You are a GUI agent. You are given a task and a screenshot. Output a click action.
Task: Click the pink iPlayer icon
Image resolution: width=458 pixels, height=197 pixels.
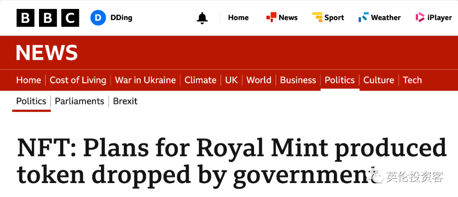[x=420, y=17]
